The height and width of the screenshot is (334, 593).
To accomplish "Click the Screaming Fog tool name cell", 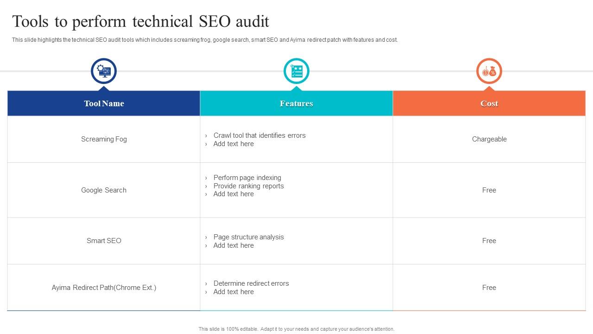I will pos(104,139).
